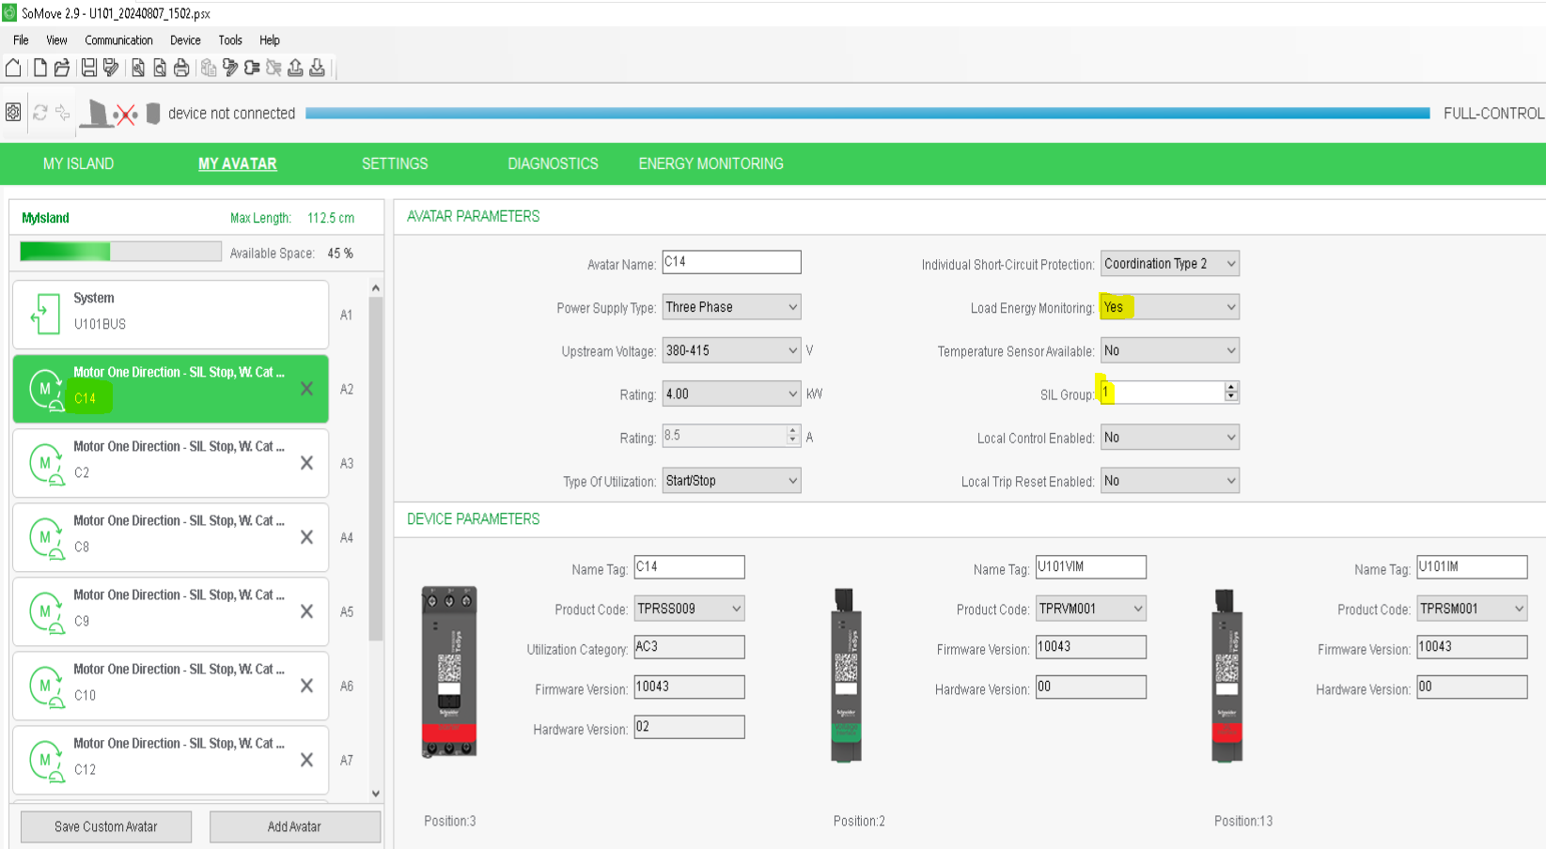The image size is (1546, 849).
Task: Open the Communication menu
Action: [118, 40]
